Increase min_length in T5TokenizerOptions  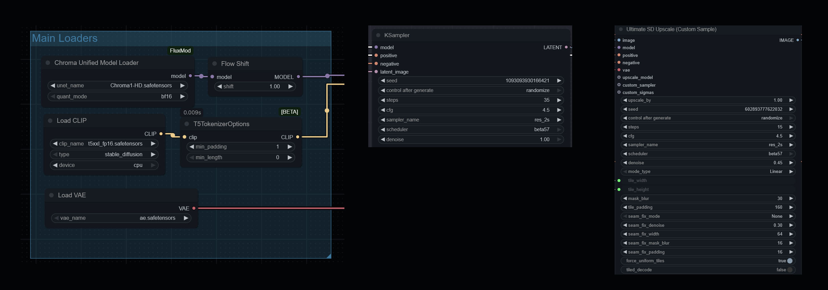[x=290, y=158]
